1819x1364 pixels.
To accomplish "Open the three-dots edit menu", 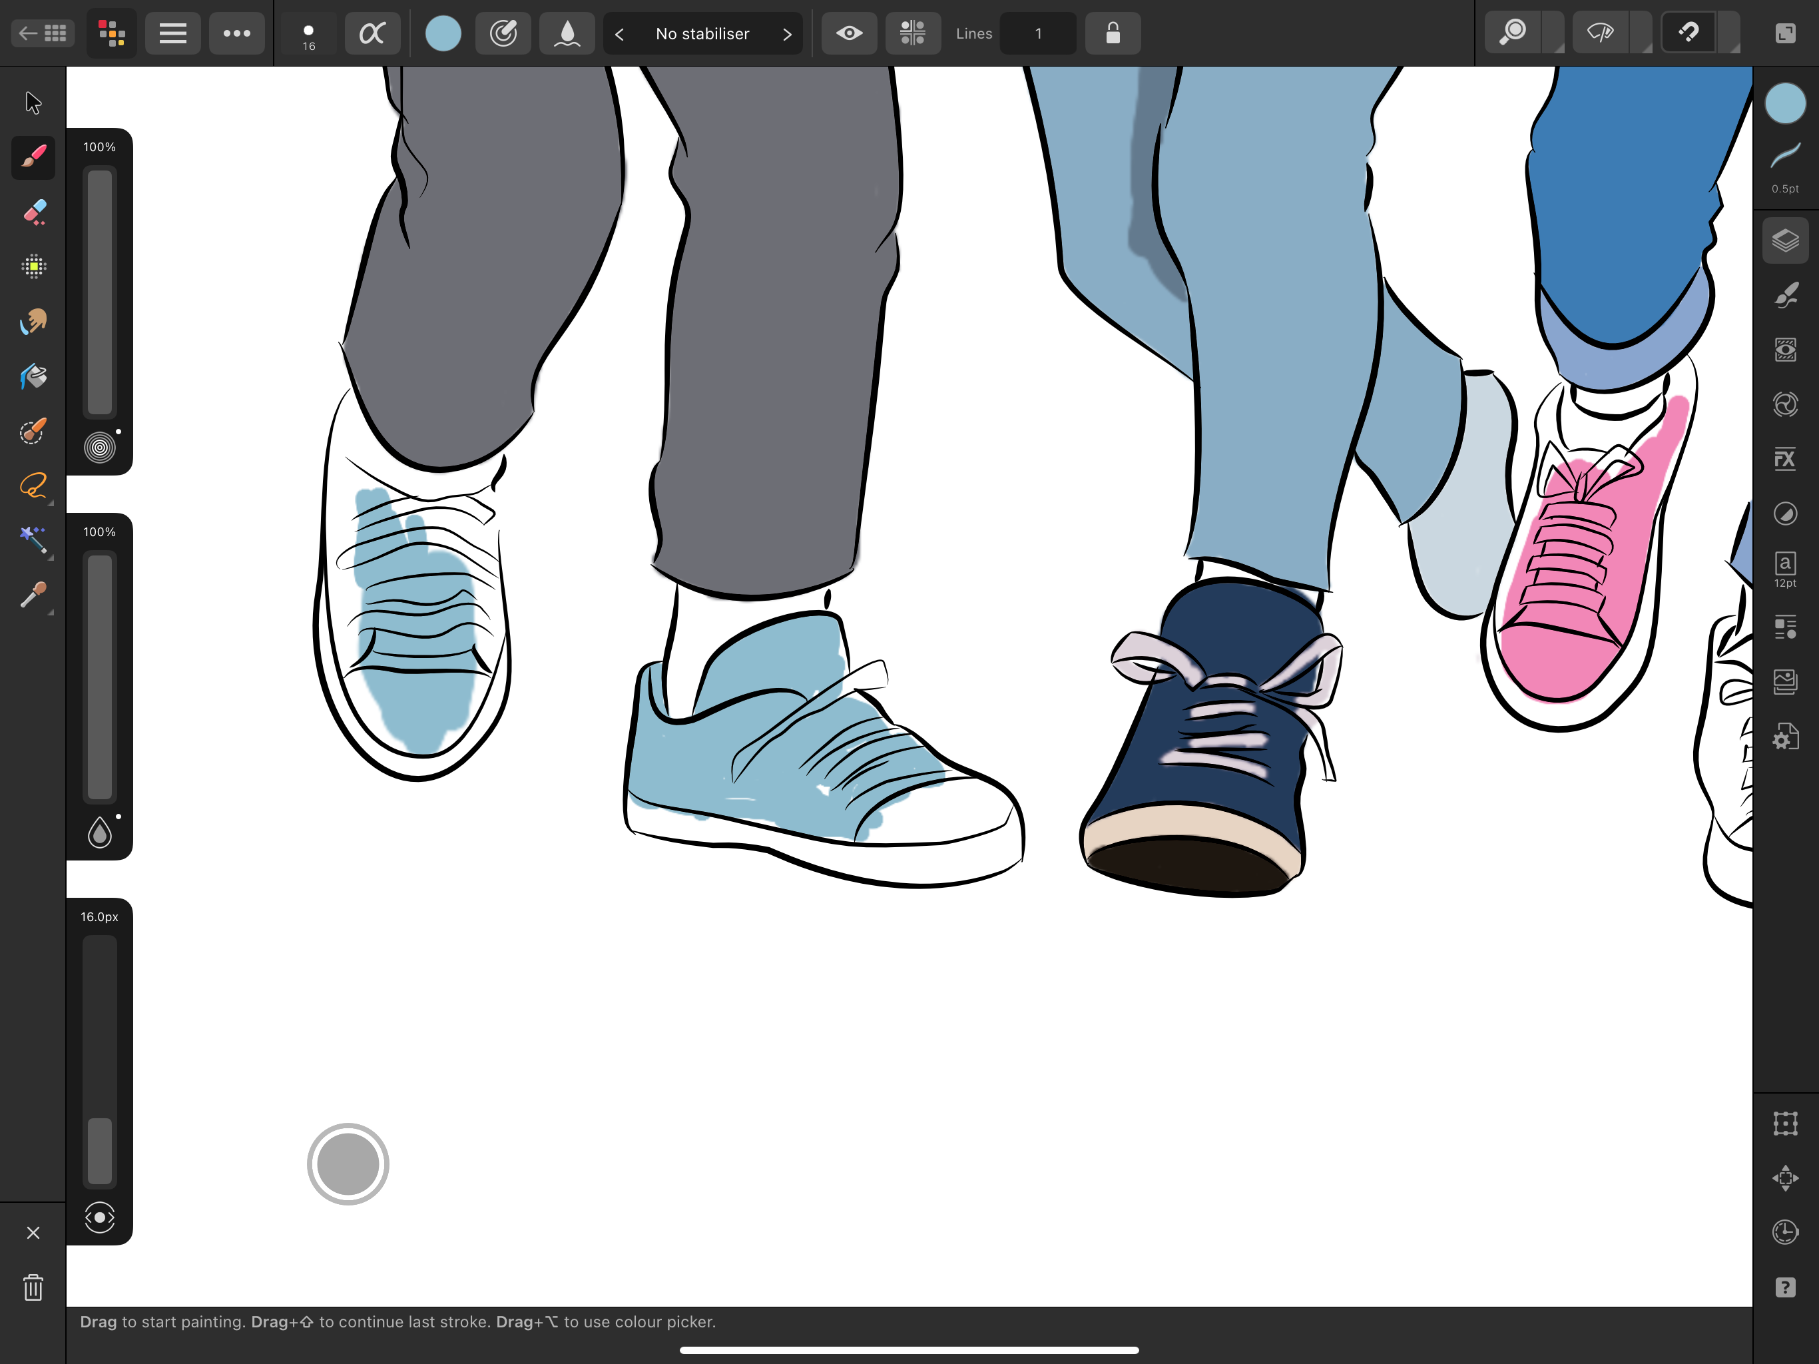I will (x=237, y=34).
